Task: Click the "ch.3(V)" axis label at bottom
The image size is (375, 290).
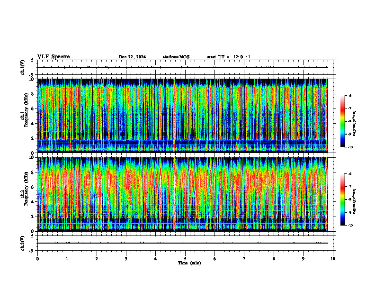Action: [x=22, y=243]
